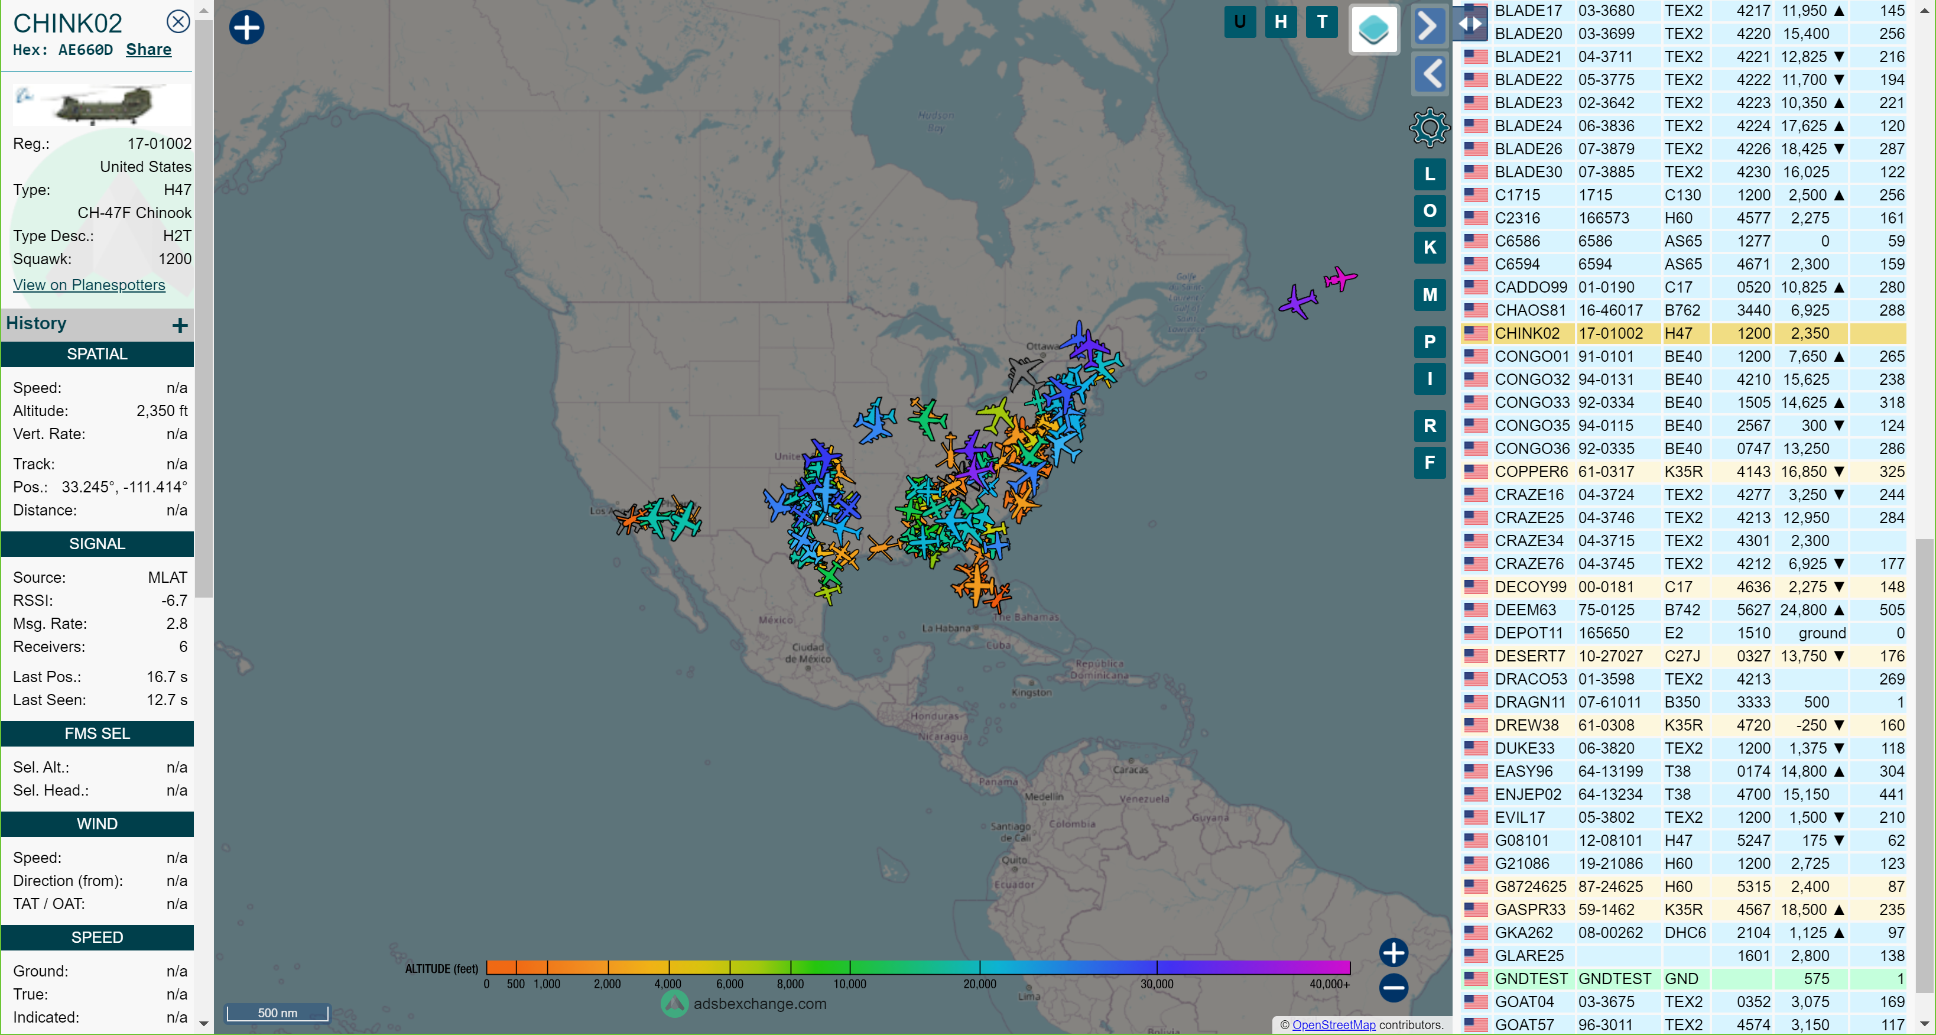Click the left chevron sidebar arrow
The height and width of the screenshot is (1035, 1936).
coord(1430,73)
